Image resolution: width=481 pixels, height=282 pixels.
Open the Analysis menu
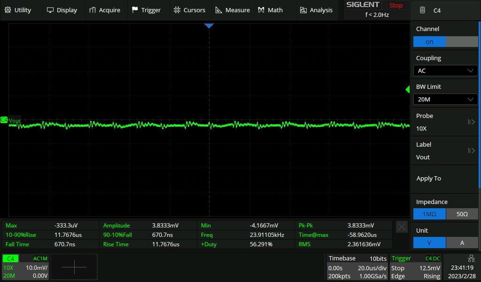[316, 10]
